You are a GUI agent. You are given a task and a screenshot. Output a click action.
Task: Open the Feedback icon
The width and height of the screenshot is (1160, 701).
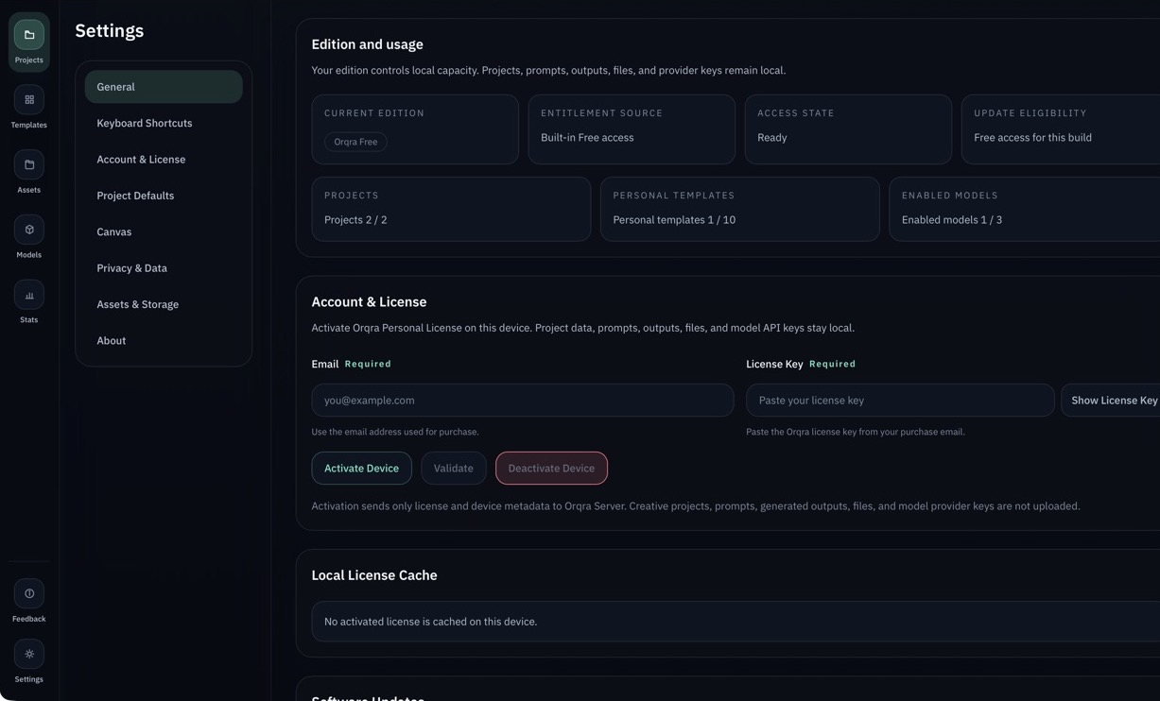(x=29, y=593)
